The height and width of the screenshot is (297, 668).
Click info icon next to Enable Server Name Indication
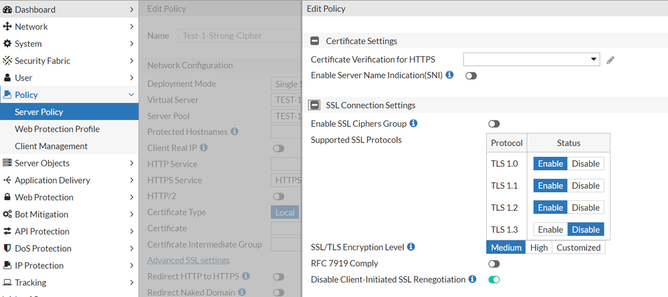(450, 75)
